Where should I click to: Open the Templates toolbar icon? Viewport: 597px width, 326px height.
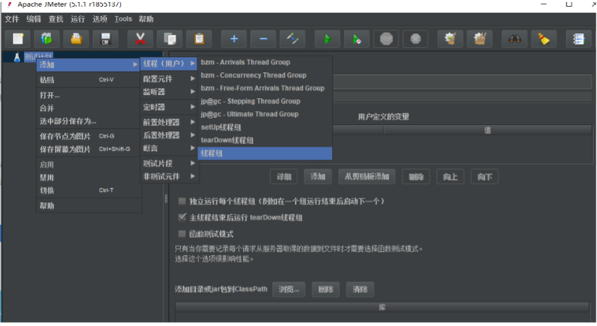click(47, 39)
